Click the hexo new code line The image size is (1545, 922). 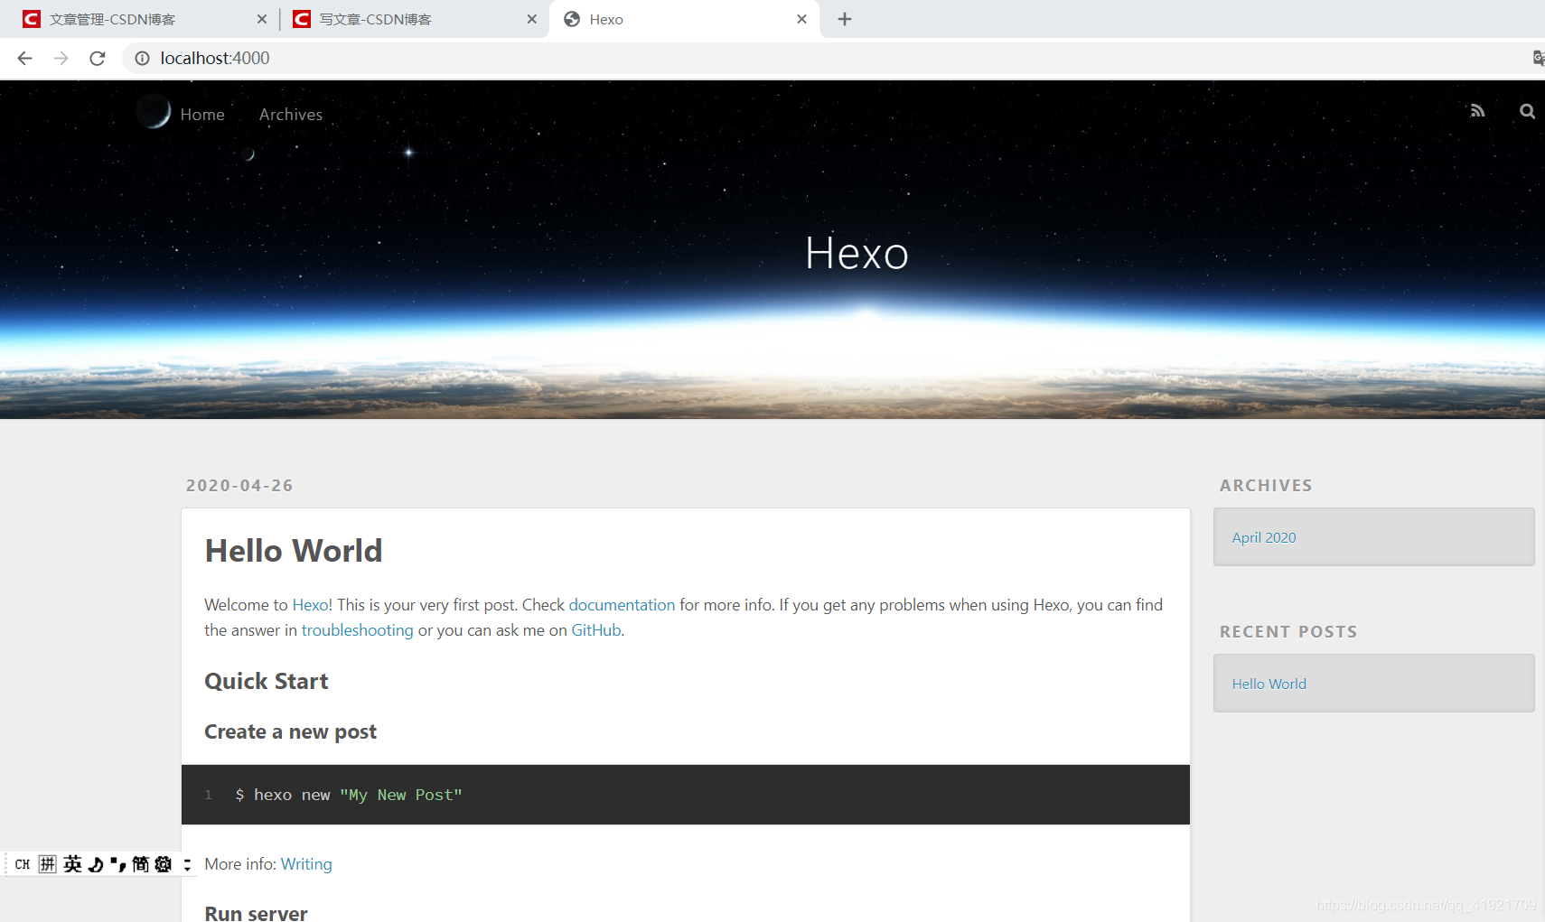point(349,795)
